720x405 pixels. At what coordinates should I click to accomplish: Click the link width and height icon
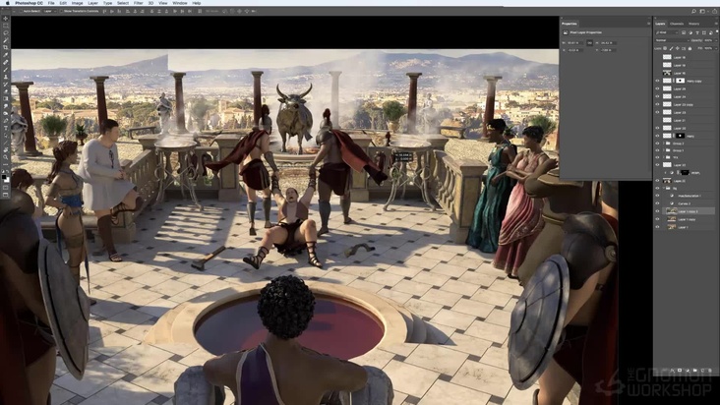coord(588,43)
